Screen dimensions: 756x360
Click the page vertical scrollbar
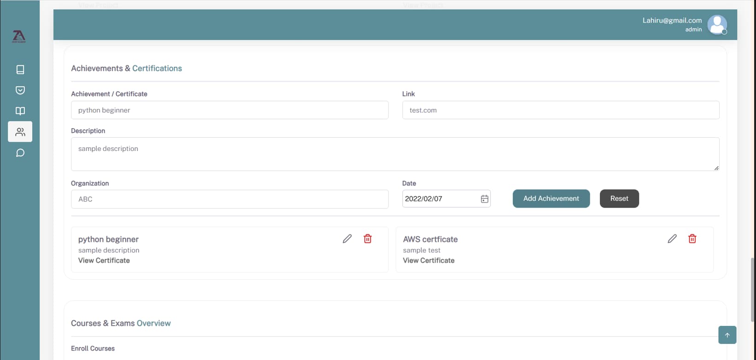[x=753, y=290]
